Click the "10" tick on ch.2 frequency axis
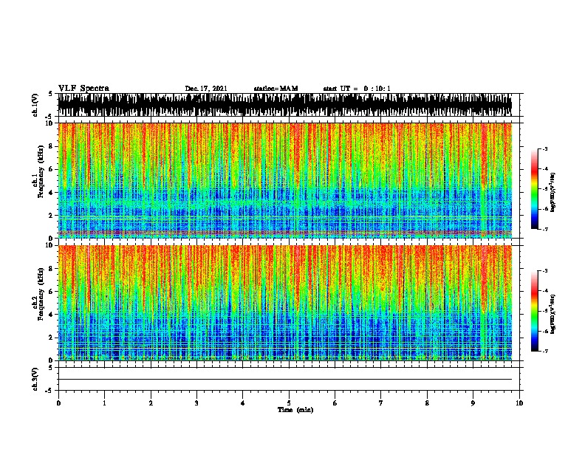 [50, 245]
